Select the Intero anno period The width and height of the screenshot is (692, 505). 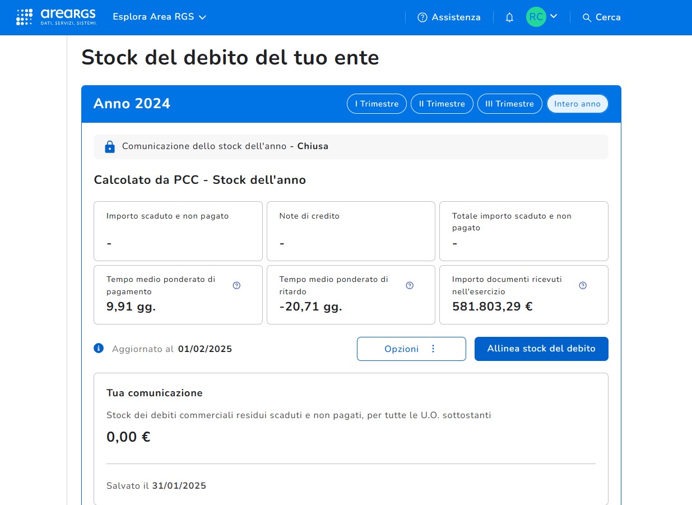(577, 104)
